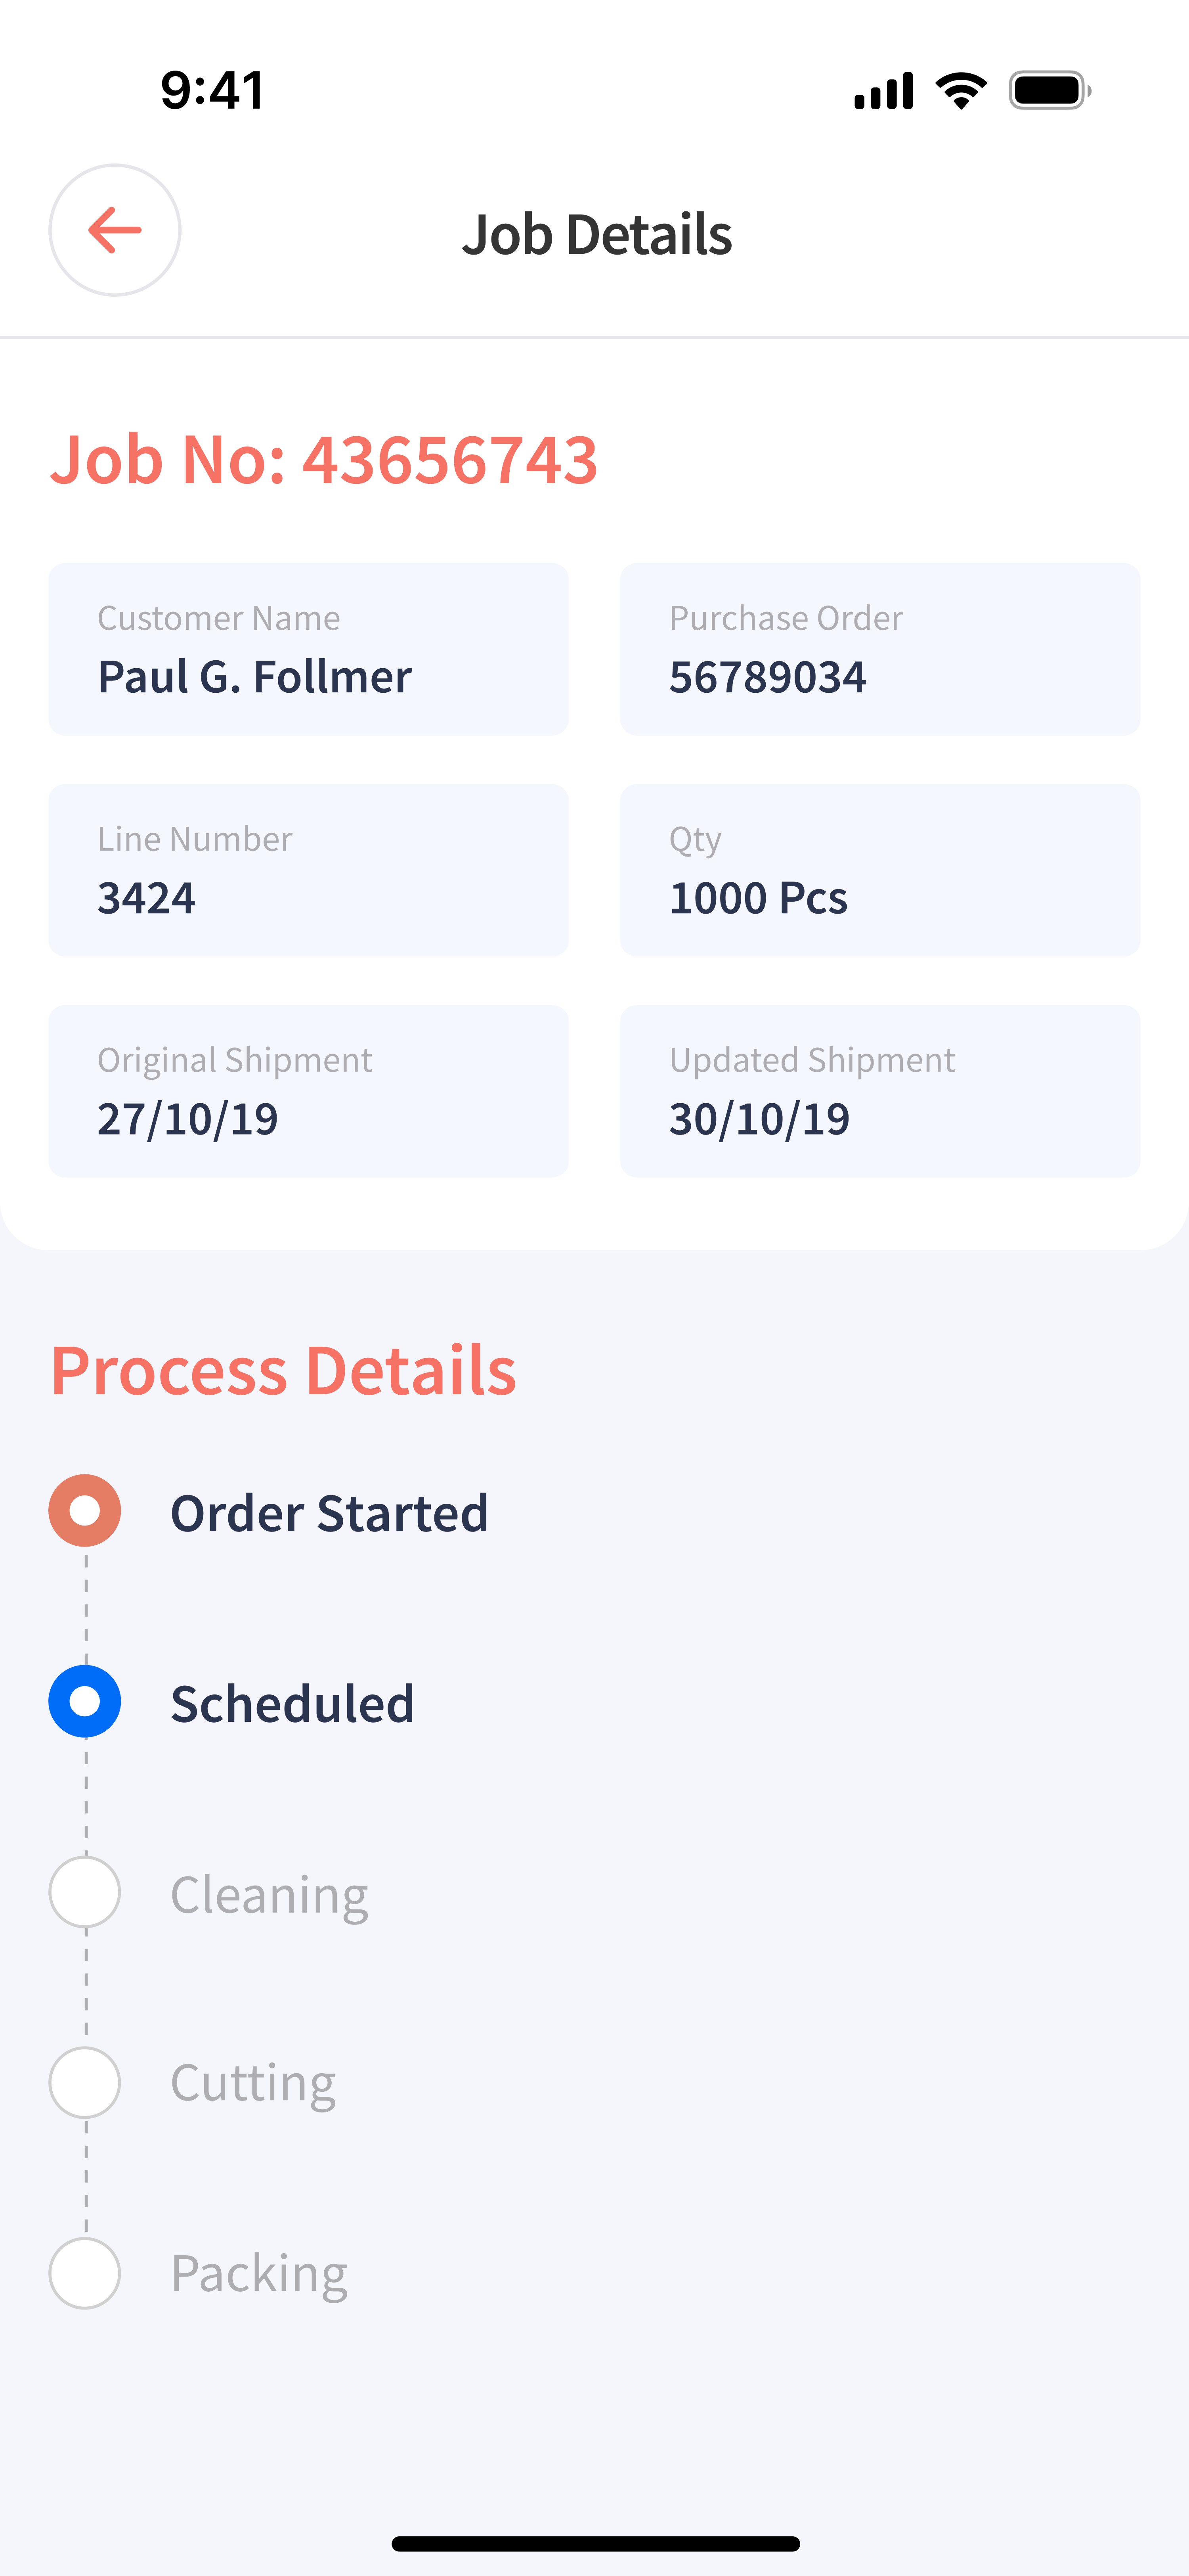Viewport: 1189px width, 2576px height.
Task: Select the Cleaning step circle
Action: [x=85, y=1892]
